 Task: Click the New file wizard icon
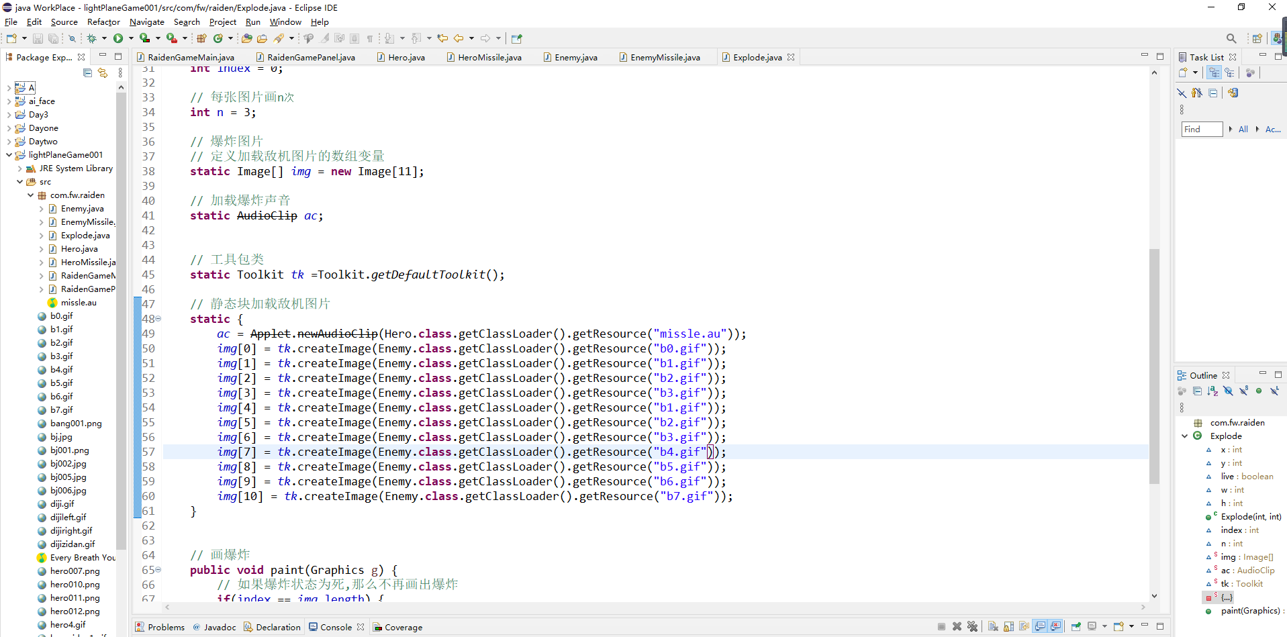tap(11, 38)
